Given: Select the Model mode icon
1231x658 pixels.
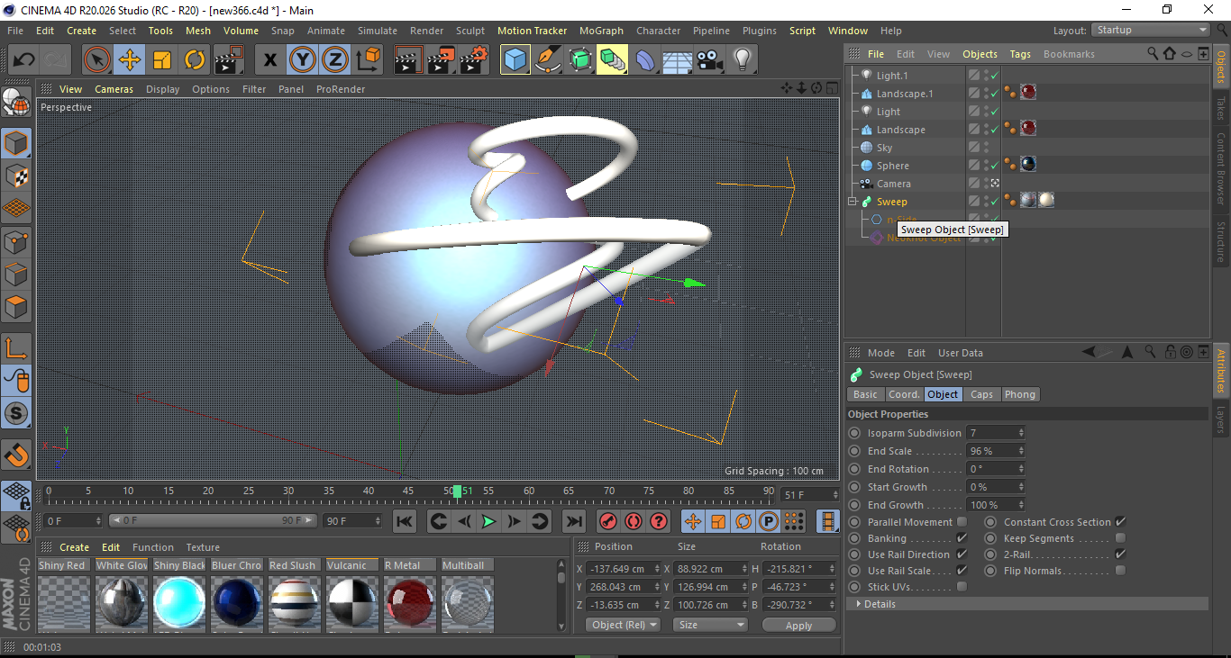Looking at the screenshot, I should click(x=16, y=143).
